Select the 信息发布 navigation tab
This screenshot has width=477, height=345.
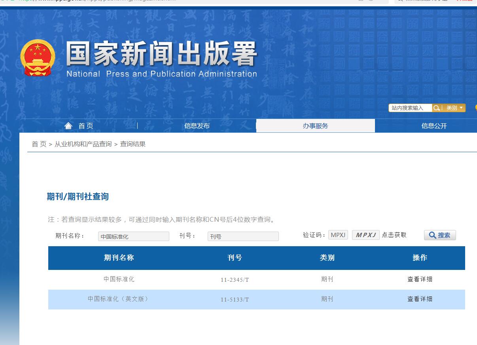pos(197,125)
